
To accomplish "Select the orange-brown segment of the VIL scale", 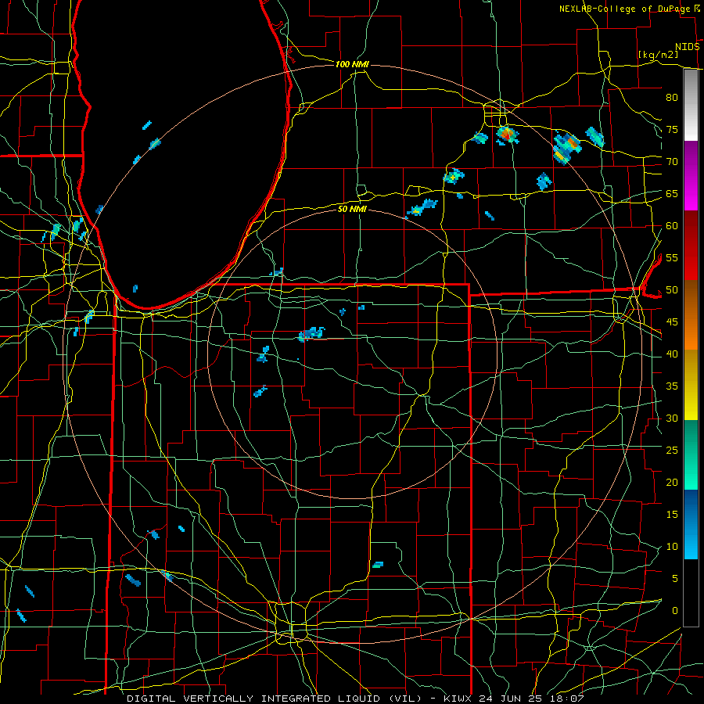I will click(x=691, y=316).
